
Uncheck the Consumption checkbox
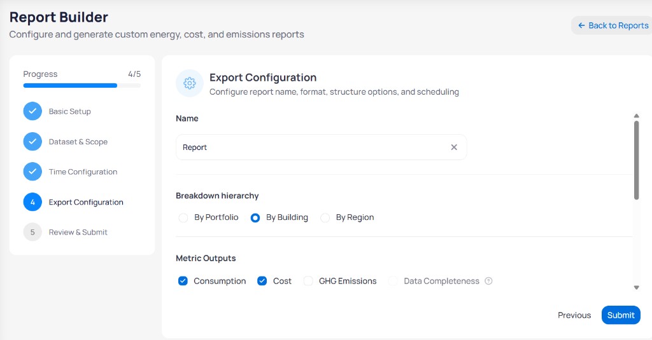183,281
